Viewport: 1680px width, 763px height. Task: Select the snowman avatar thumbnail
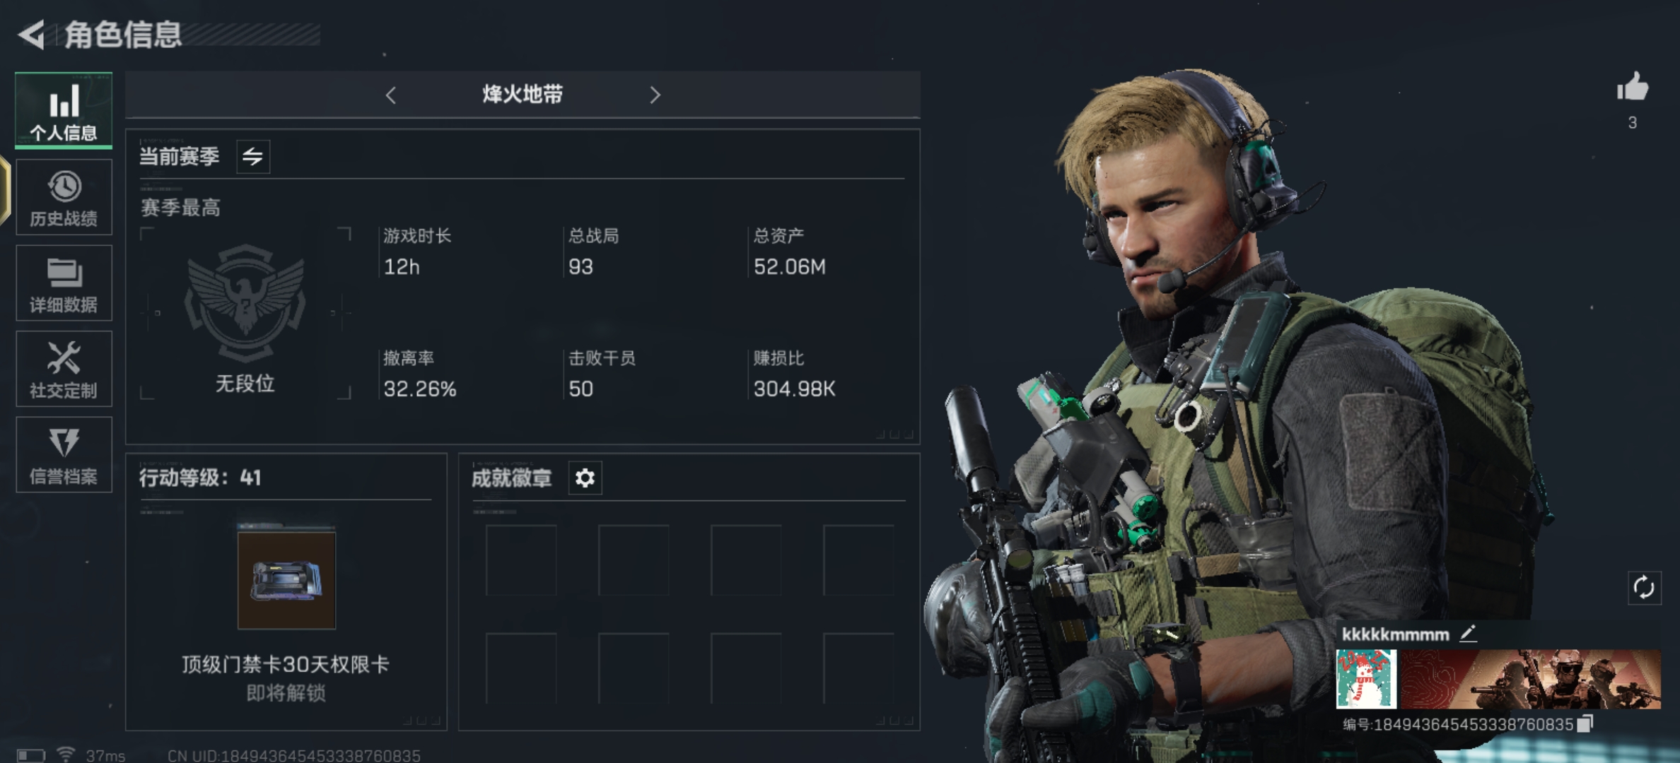pyautogui.click(x=1366, y=679)
